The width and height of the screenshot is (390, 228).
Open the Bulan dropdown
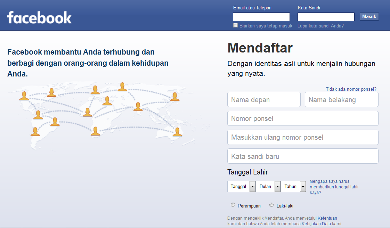coord(268,186)
